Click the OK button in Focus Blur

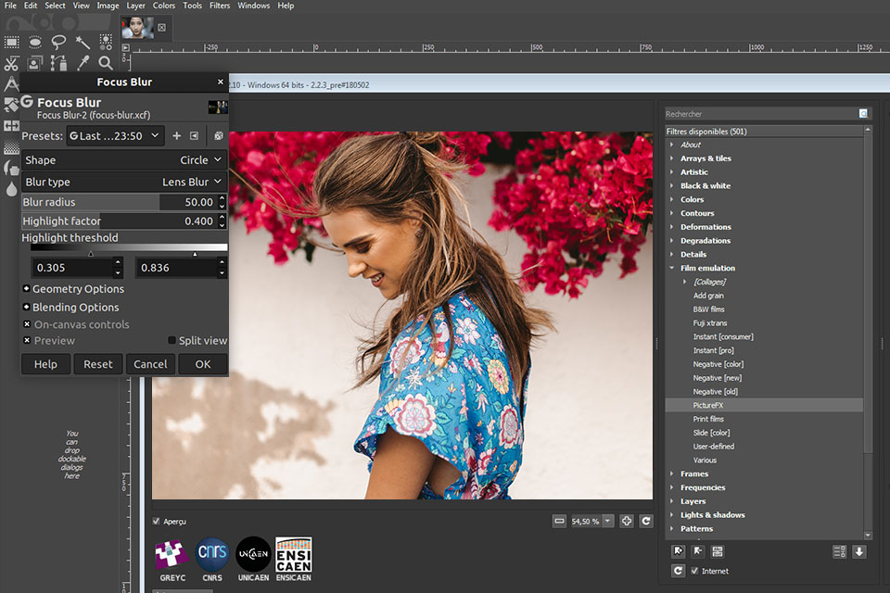click(203, 364)
